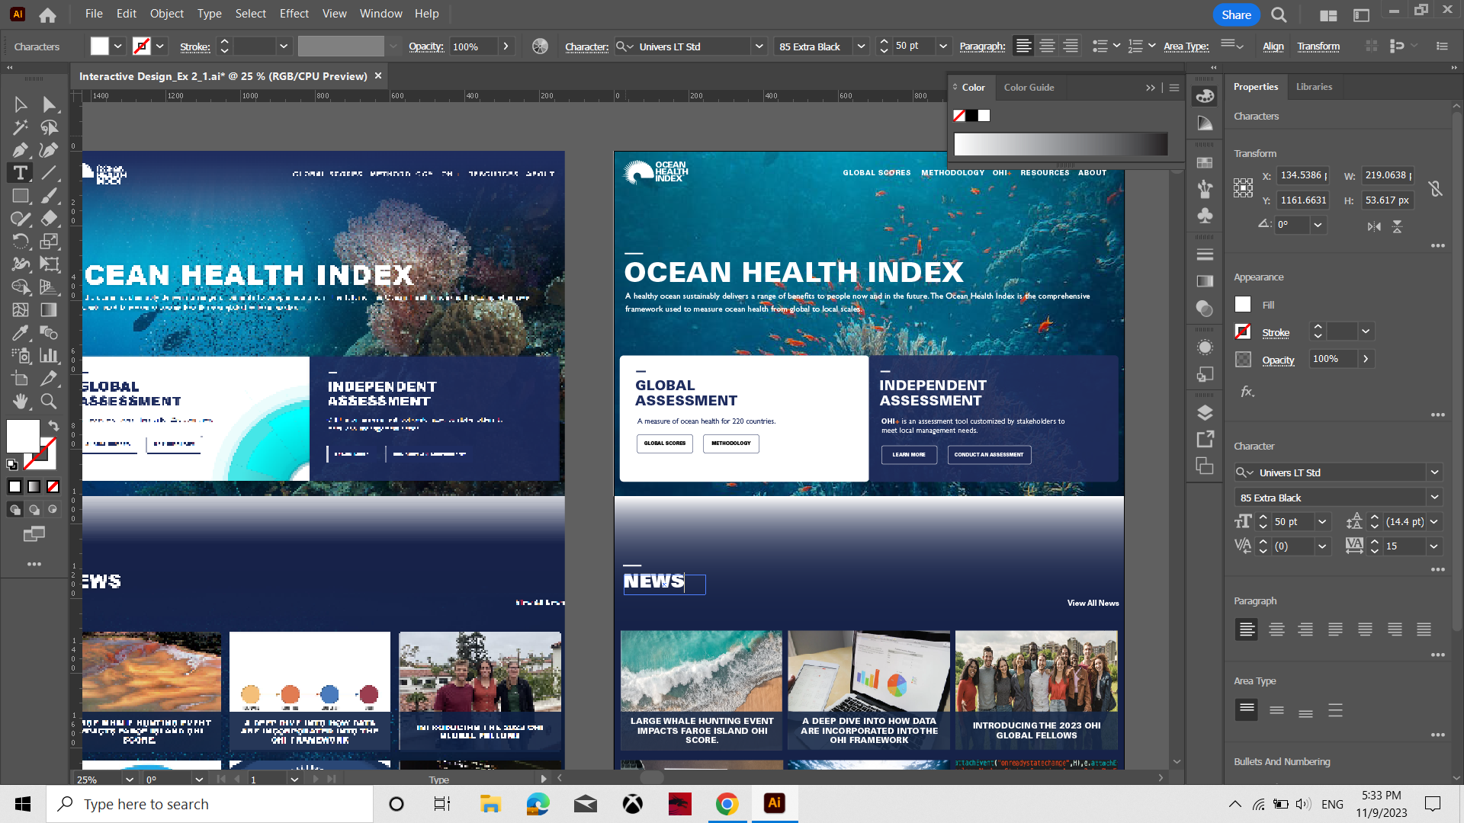The width and height of the screenshot is (1464, 823).
Task: Set area type align top
Action: (1247, 709)
